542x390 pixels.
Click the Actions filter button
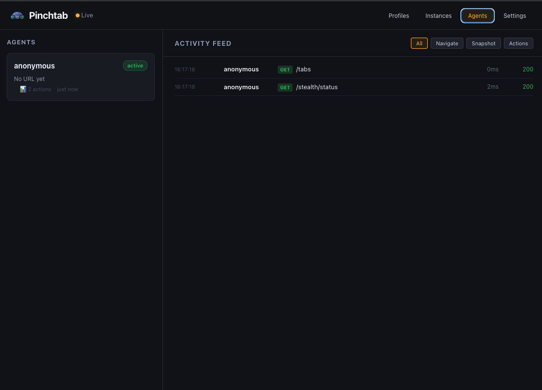(x=518, y=43)
